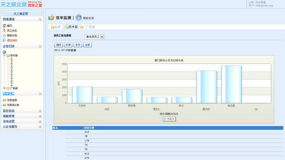Click the tallest bar in the chart

point(231,84)
